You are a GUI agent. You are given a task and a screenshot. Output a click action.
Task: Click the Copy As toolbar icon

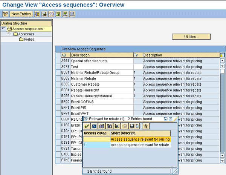click(x=37, y=14)
